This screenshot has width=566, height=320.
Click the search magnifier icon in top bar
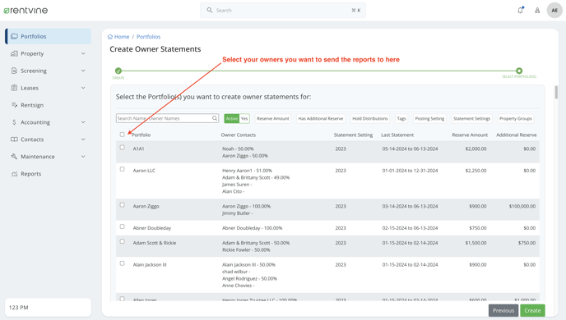tap(209, 10)
